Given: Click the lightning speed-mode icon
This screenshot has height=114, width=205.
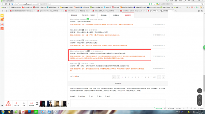Looking at the screenshot, I should click(151, 4).
